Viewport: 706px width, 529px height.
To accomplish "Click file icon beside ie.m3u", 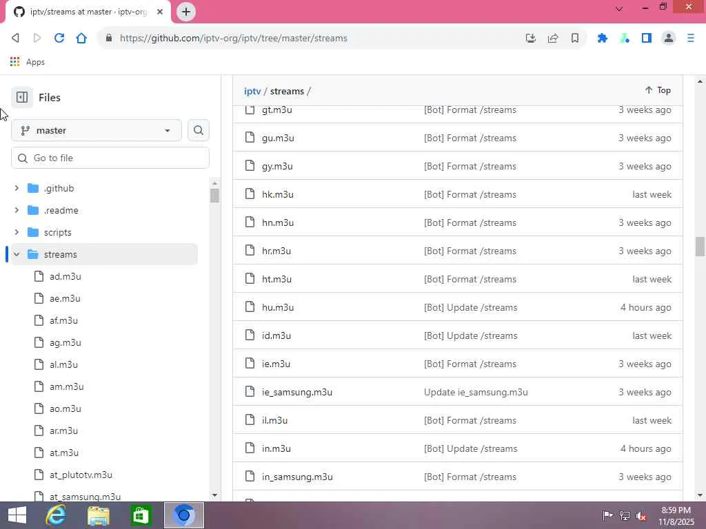I will point(250,364).
